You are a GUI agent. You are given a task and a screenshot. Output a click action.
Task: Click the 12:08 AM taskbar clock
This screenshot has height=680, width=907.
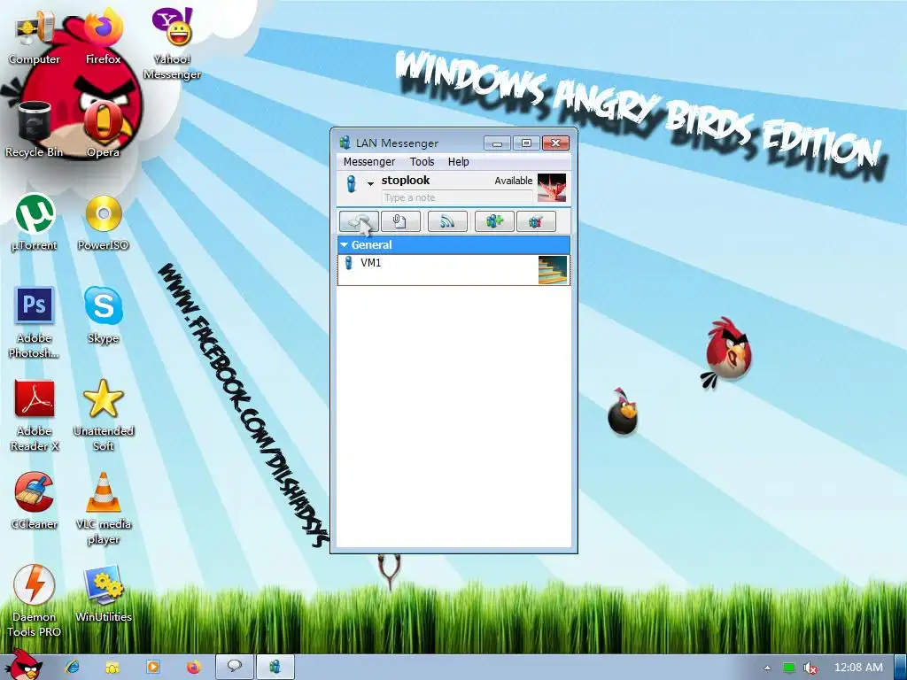tap(858, 668)
